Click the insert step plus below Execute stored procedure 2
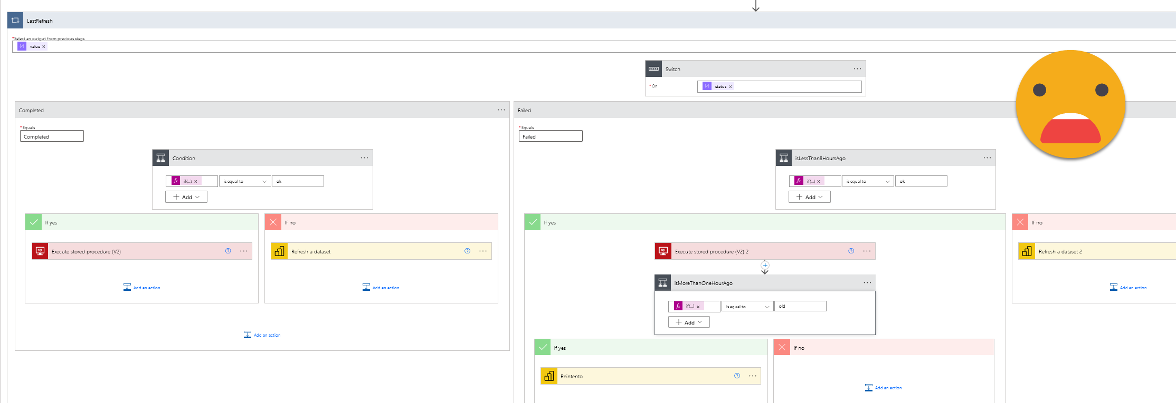1176x403 pixels. tap(765, 265)
